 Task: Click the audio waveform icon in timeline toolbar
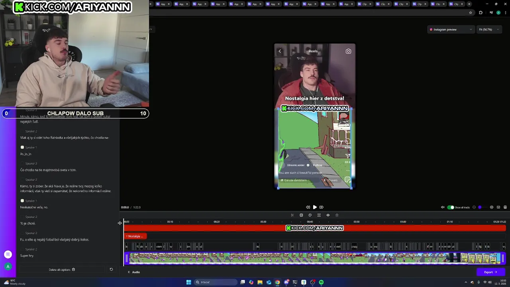point(328,215)
